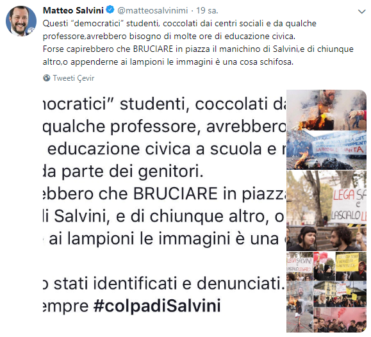
Task: Open the large embedded text image
Action: 164,211
